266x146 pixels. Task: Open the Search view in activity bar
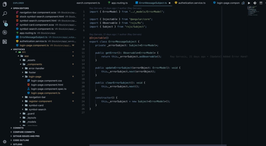click(x=5, y=14)
